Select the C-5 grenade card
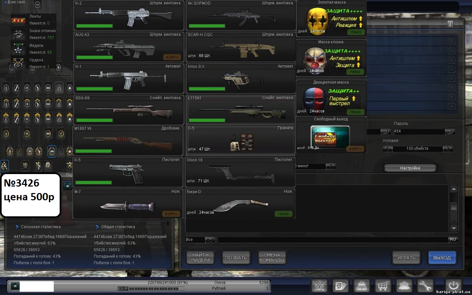Viewport: 472px width, 295px height. point(241,141)
